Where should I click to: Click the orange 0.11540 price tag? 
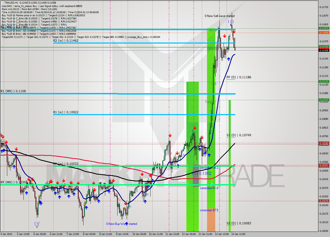pyautogui.click(x=324, y=33)
